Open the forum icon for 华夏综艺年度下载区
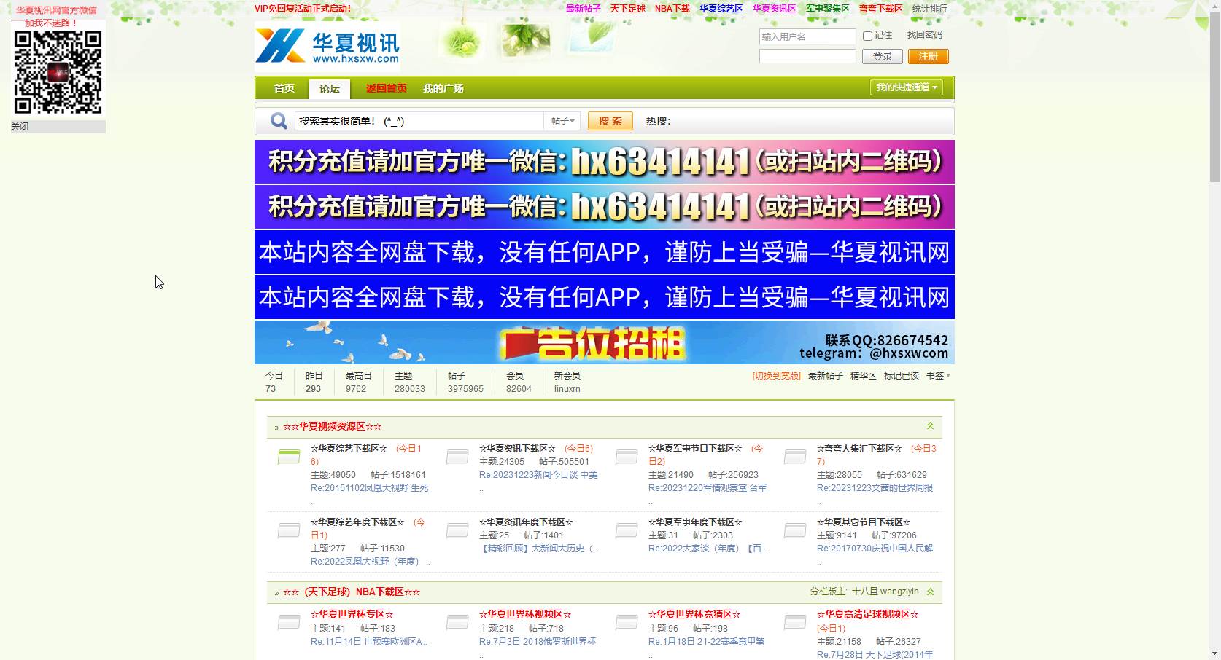The width and height of the screenshot is (1221, 660). (289, 530)
